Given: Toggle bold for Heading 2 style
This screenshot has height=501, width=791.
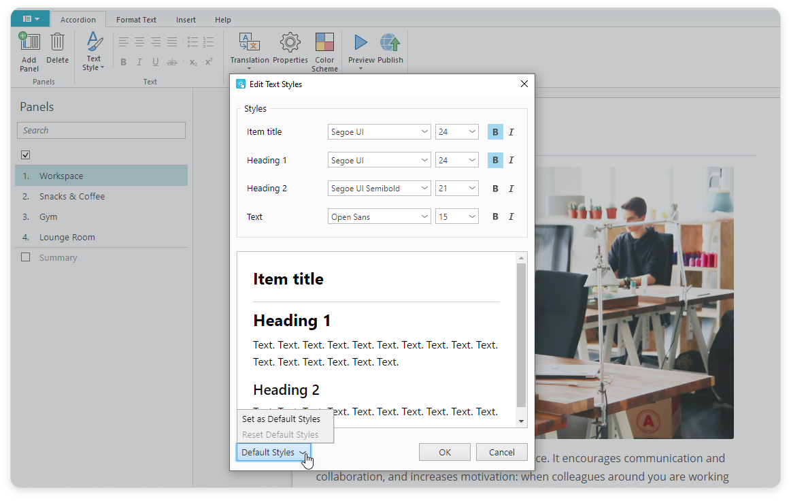Looking at the screenshot, I should (x=495, y=189).
